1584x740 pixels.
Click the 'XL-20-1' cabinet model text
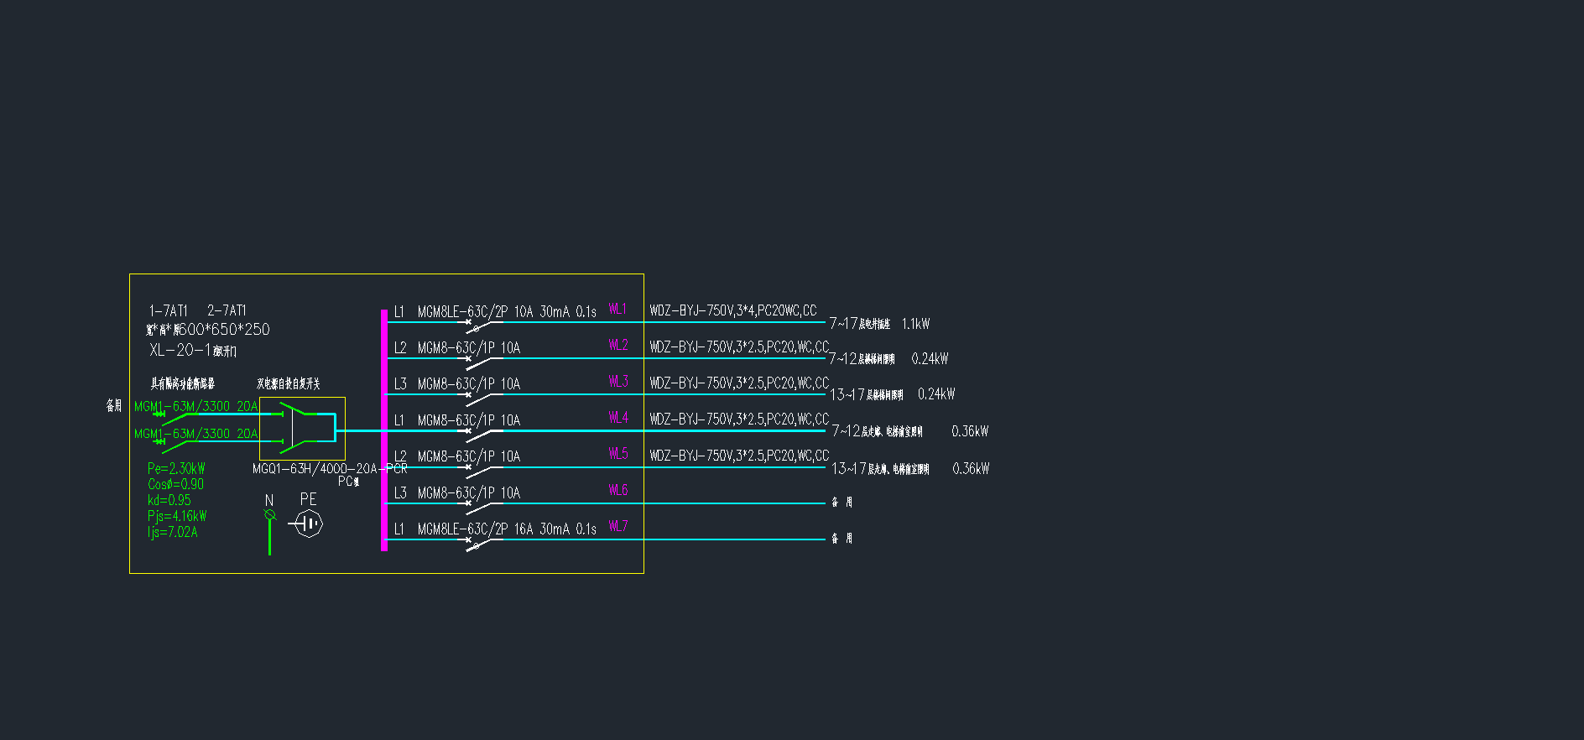[x=180, y=350]
